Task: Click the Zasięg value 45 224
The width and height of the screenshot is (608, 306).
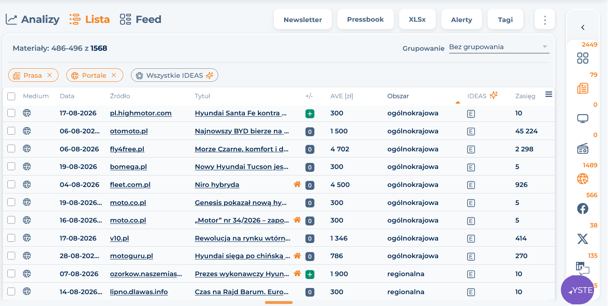Action: pyautogui.click(x=527, y=131)
